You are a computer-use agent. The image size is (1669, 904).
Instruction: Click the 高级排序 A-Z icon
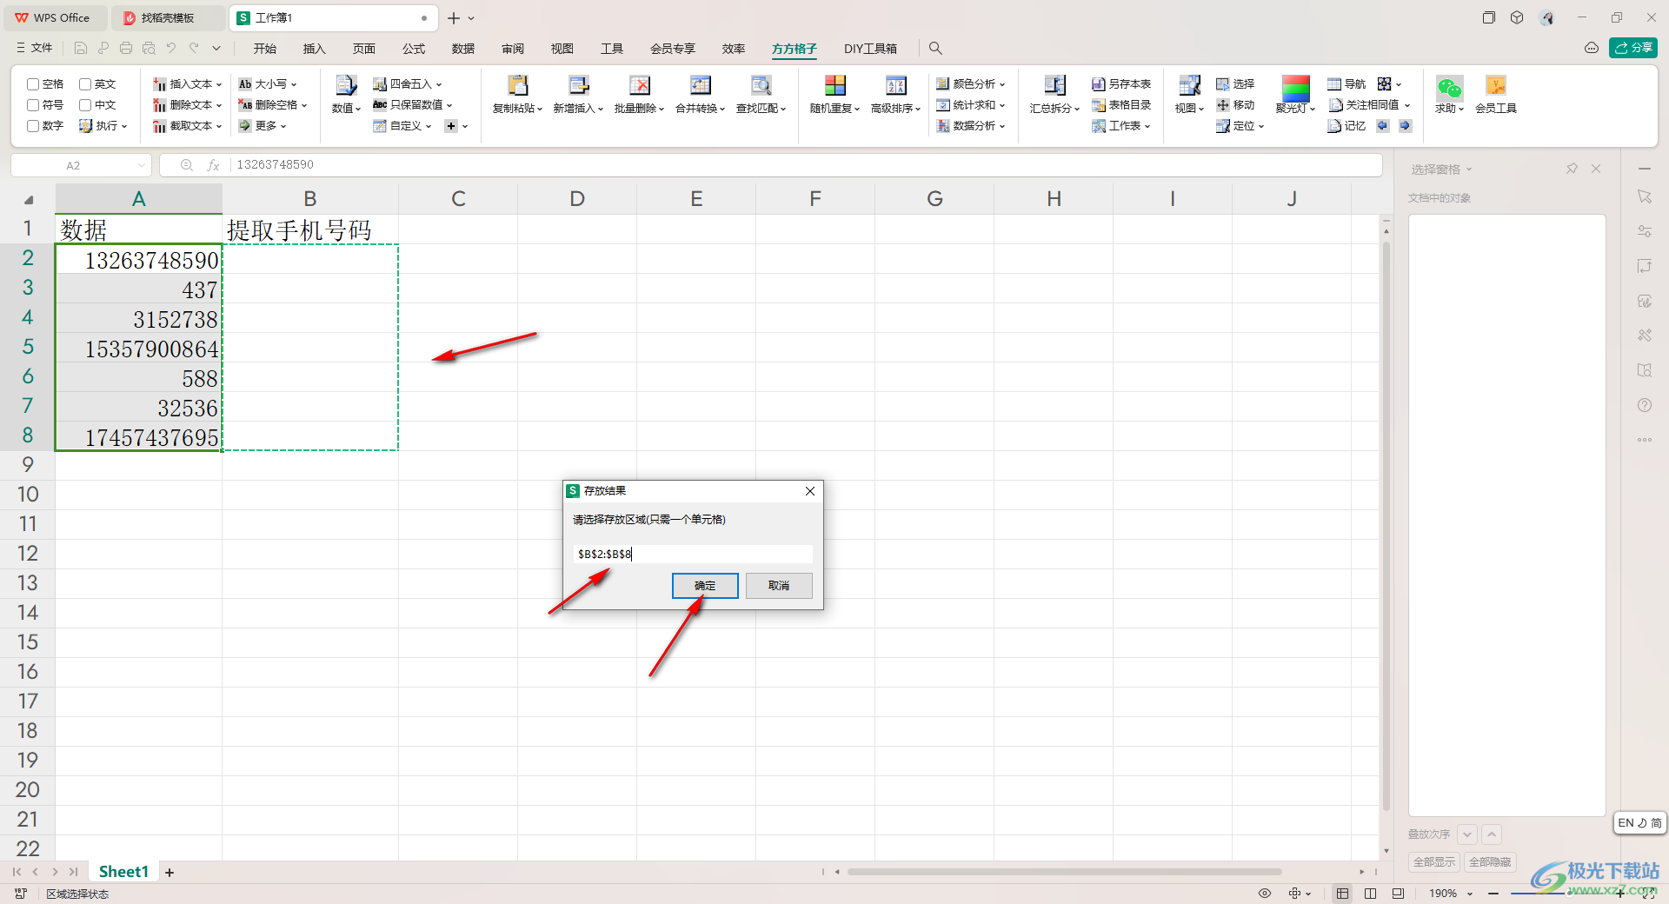pos(896,85)
